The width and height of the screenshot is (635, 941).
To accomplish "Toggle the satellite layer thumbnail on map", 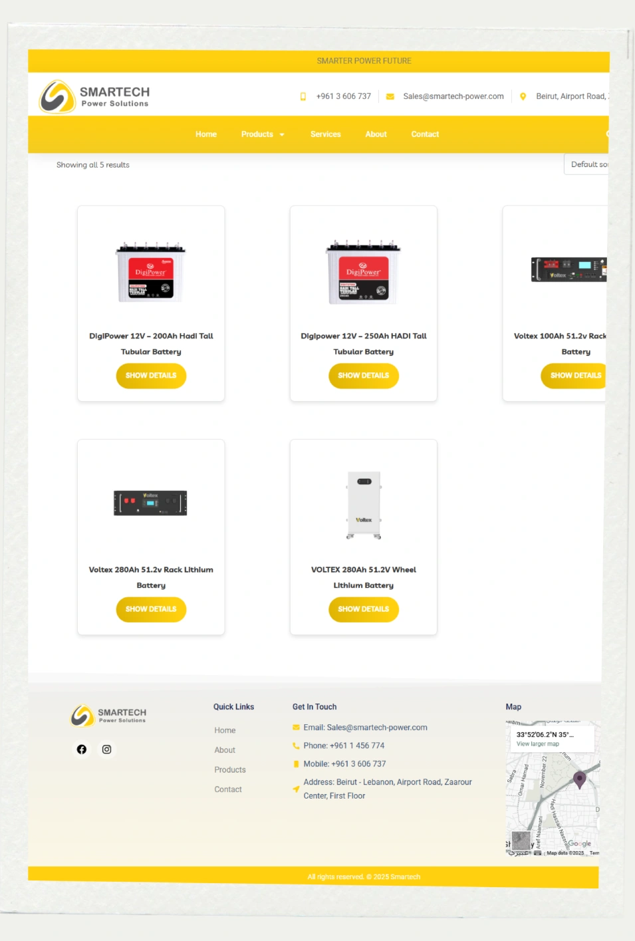I will 521,840.
